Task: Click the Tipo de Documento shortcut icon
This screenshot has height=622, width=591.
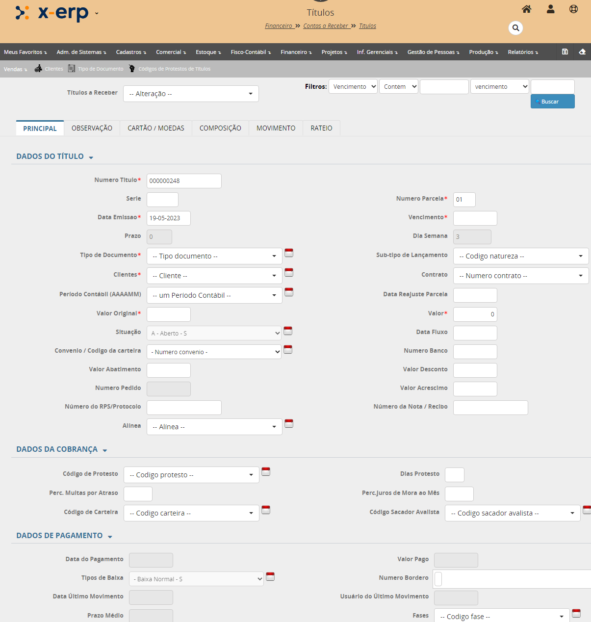Action: (x=72, y=69)
